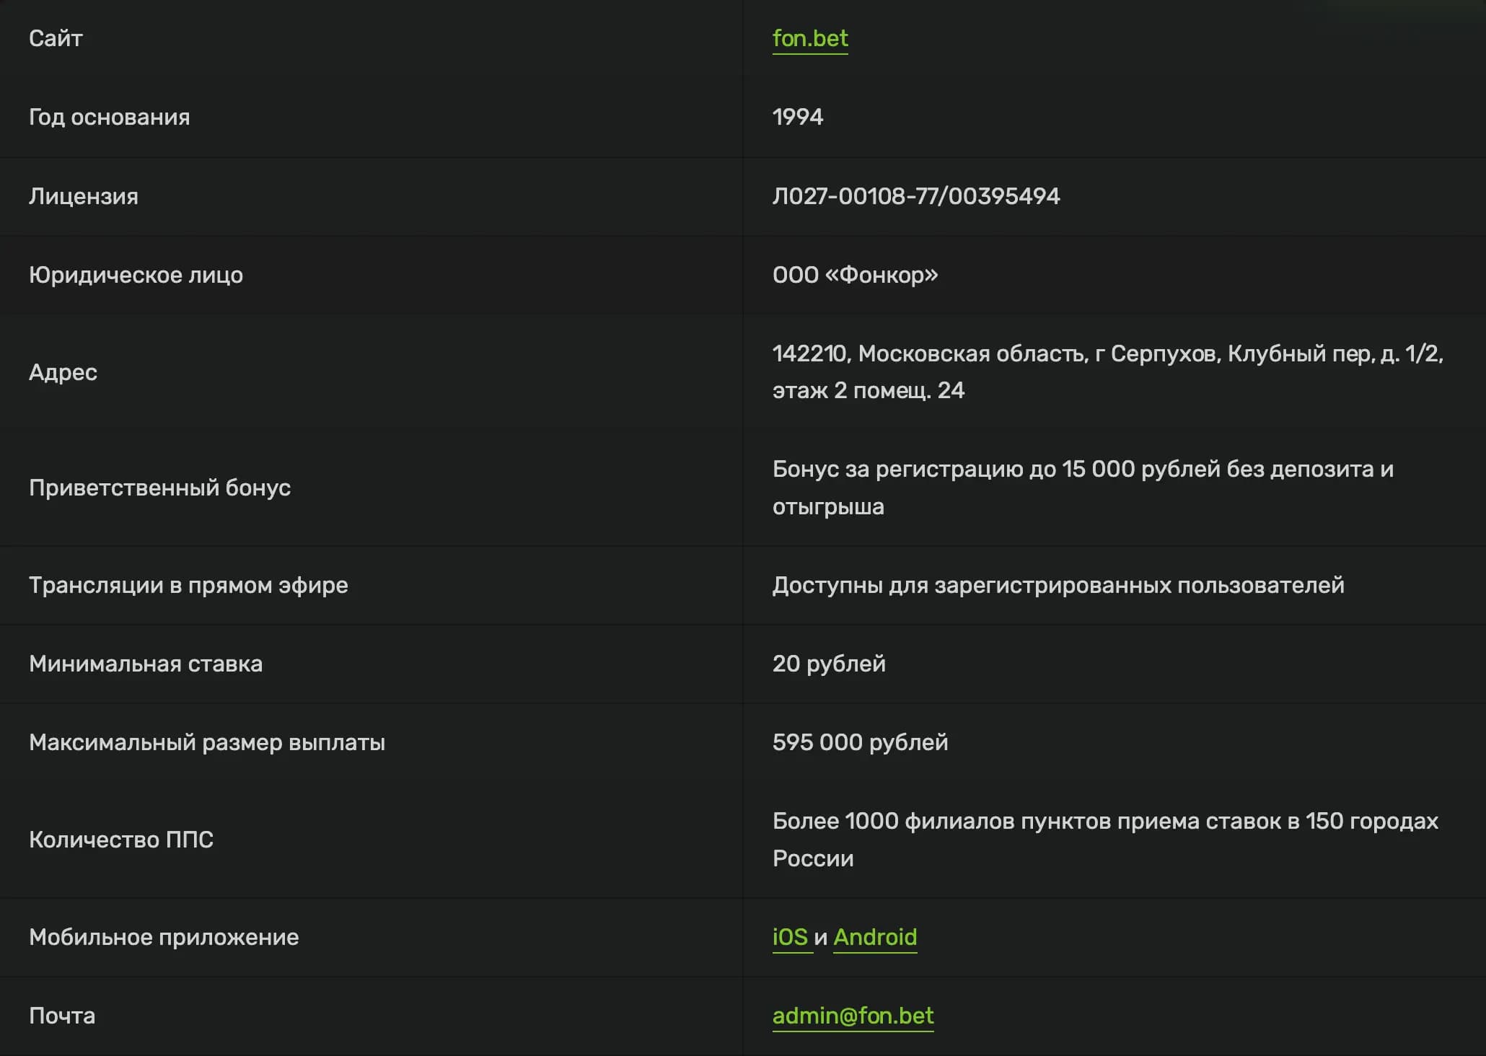Select the legal entity ООО «Фонкор»
This screenshot has width=1486, height=1056.
click(856, 275)
